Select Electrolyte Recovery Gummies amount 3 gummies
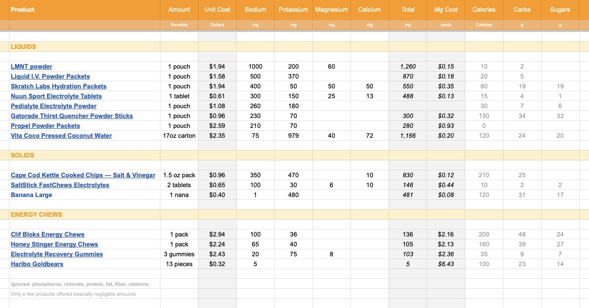Viewport: 589px width, 308px height. (179, 254)
